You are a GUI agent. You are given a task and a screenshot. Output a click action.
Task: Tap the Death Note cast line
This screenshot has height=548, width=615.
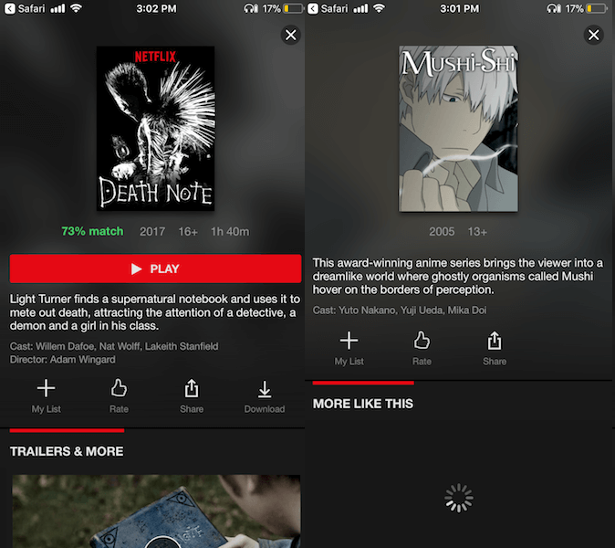click(114, 346)
